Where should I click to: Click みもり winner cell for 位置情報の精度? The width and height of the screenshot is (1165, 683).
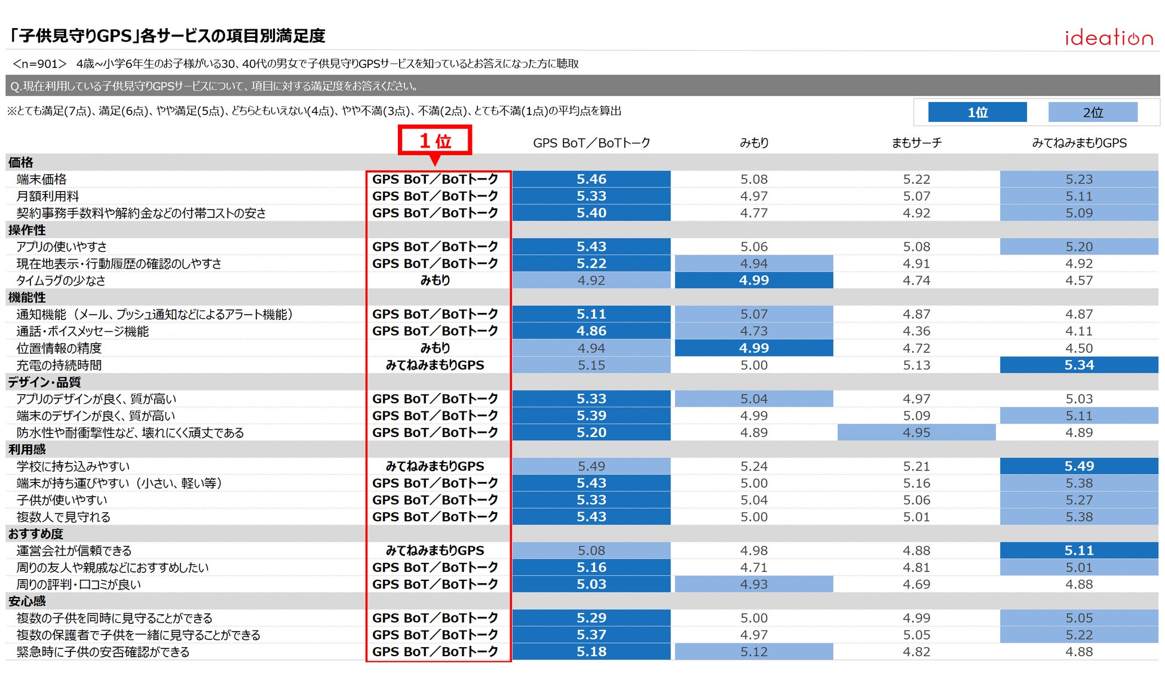[435, 348]
